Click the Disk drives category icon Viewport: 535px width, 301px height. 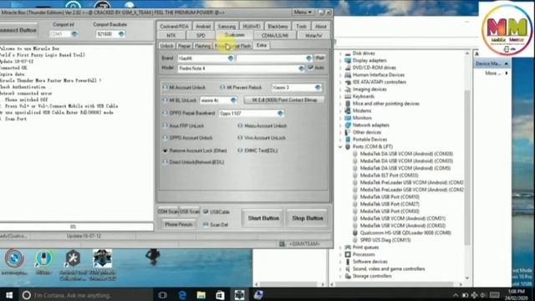pyautogui.click(x=348, y=54)
